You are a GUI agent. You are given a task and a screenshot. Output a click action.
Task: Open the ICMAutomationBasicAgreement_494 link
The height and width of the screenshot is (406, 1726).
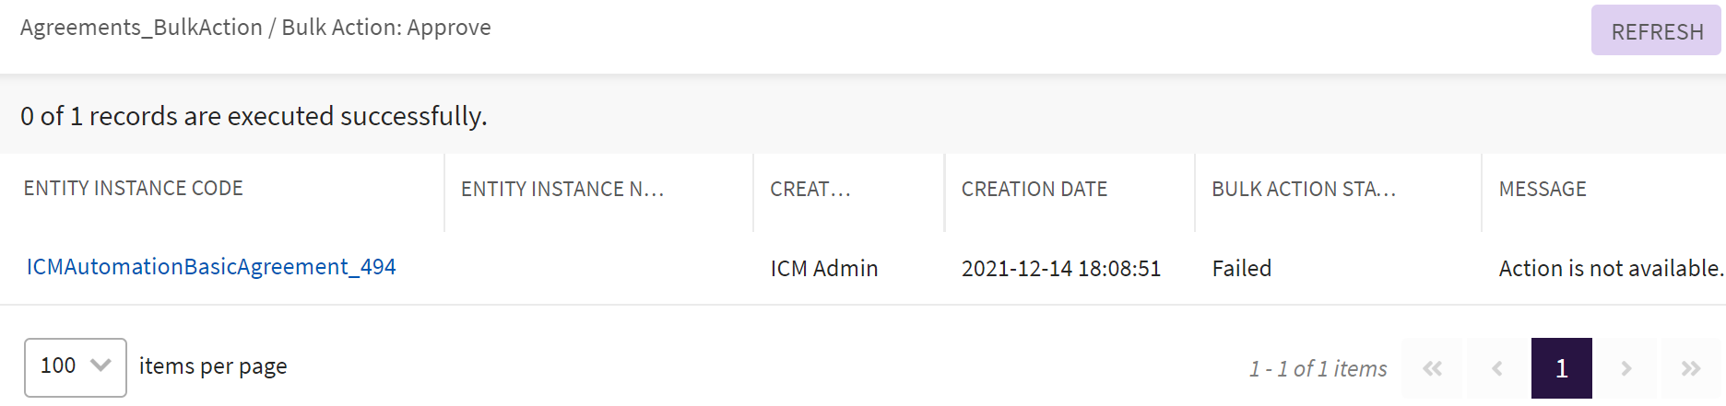pyautogui.click(x=211, y=267)
